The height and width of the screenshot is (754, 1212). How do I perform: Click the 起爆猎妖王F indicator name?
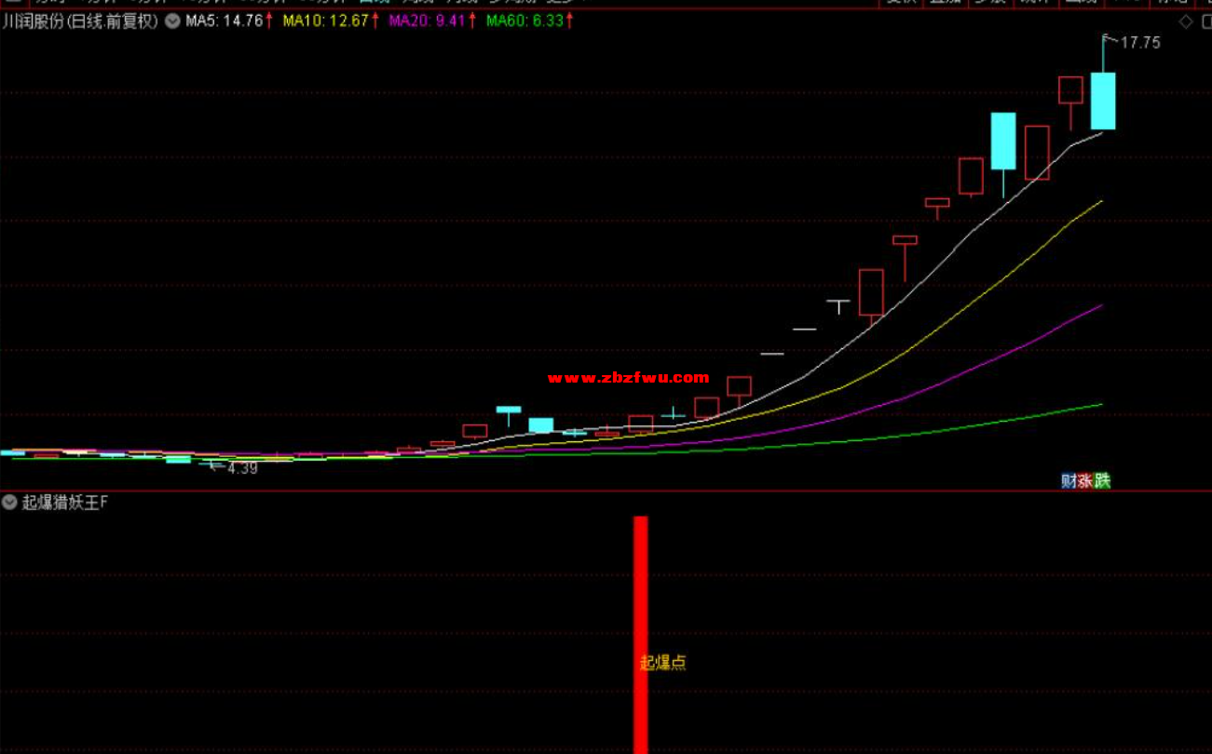click(65, 503)
